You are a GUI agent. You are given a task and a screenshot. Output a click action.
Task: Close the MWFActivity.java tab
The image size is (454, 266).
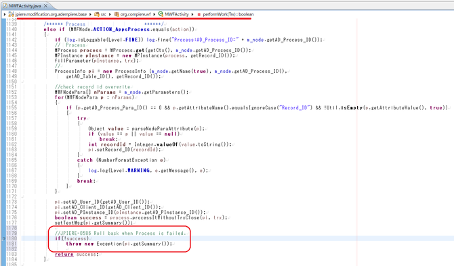pyautogui.click(x=45, y=6)
